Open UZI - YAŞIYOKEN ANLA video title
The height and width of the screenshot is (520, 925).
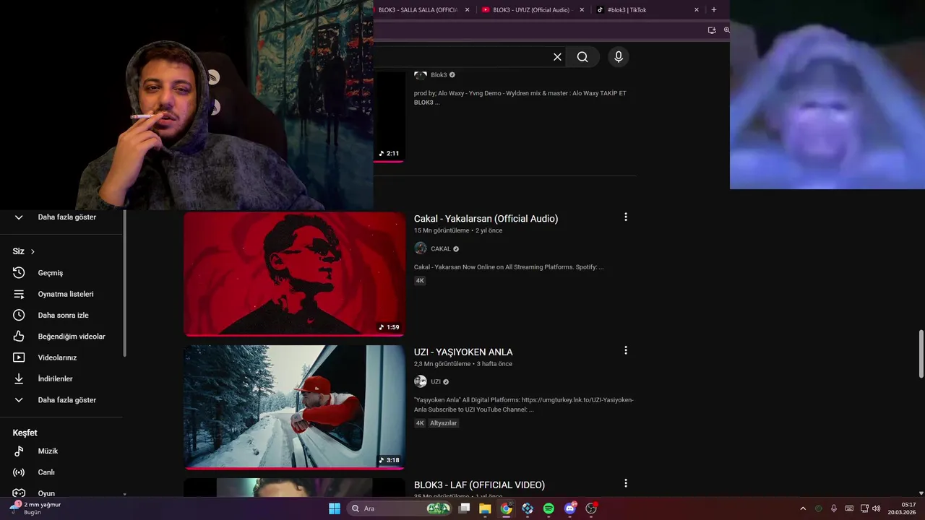(x=463, y=352)
